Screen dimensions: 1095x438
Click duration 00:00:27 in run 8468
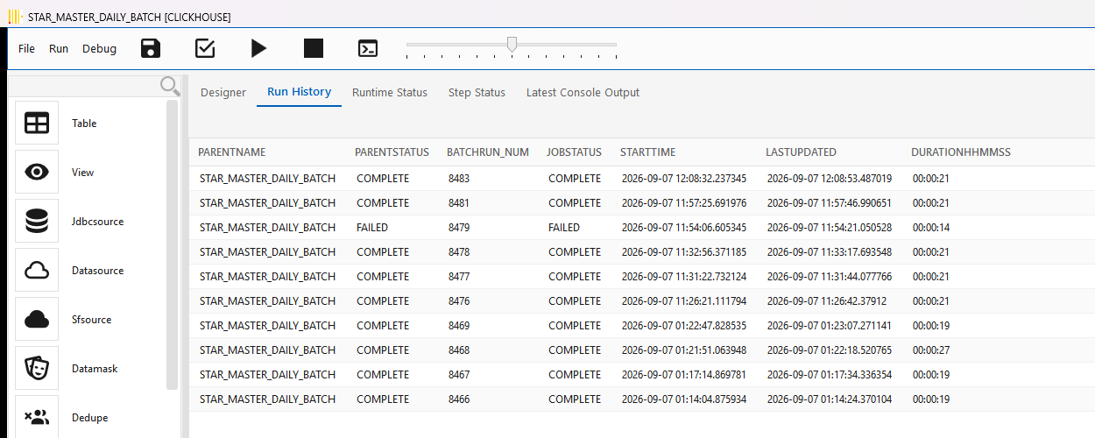point(931,350)
